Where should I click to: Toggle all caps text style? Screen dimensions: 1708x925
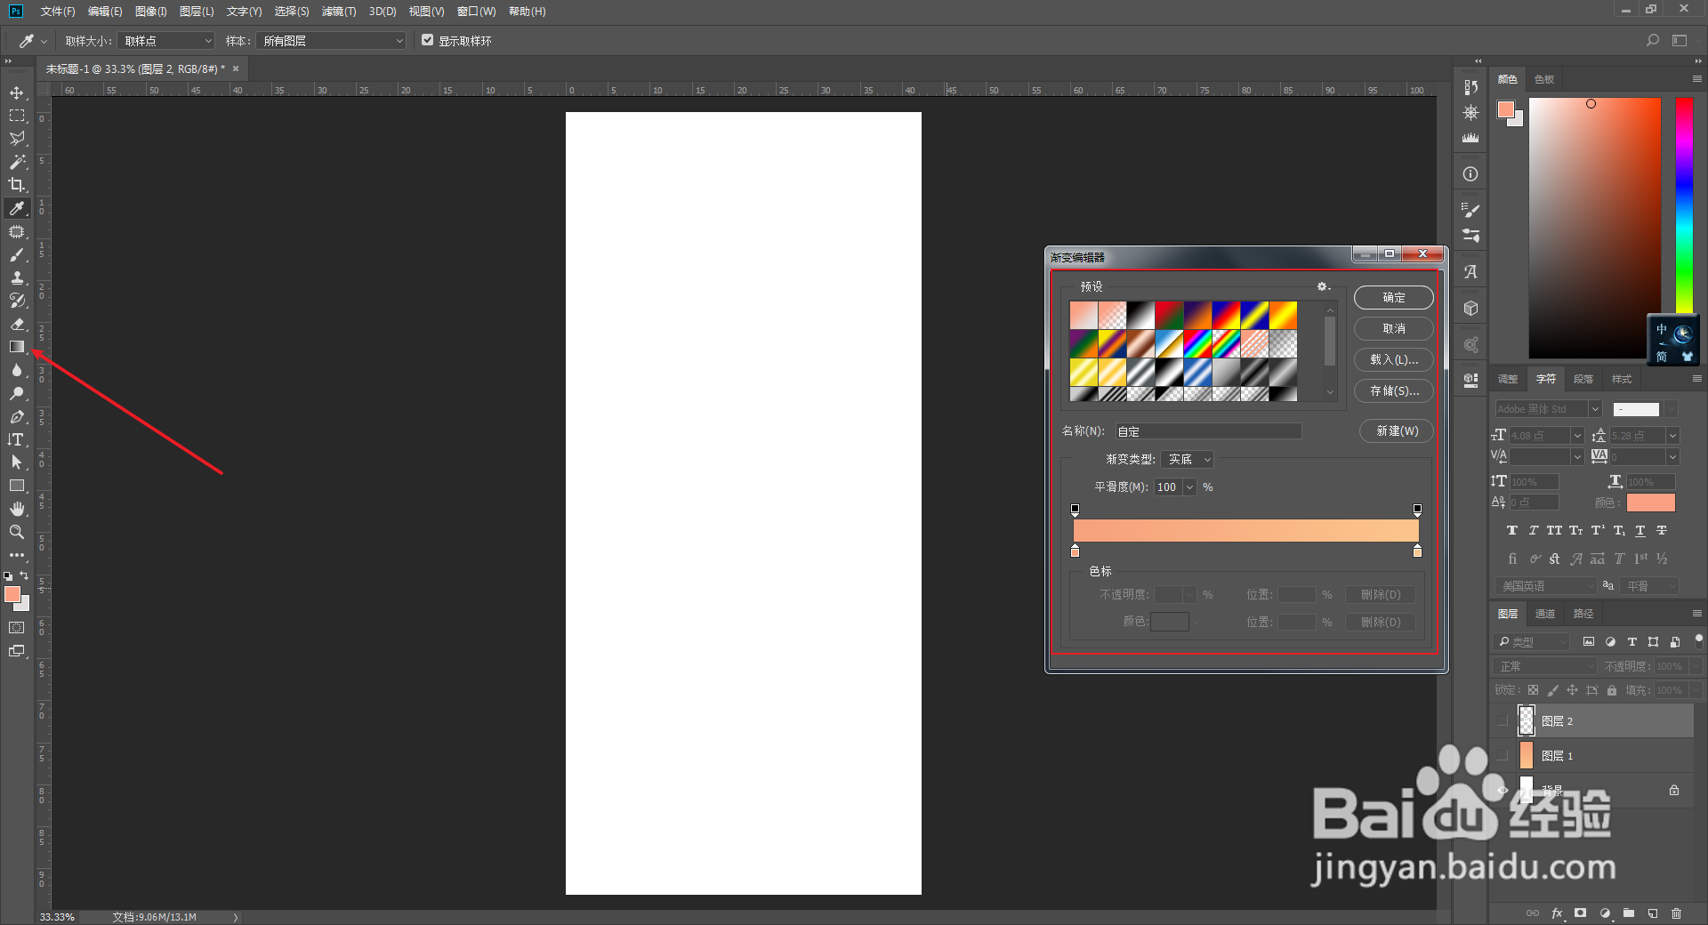[x=1555, y=531]
